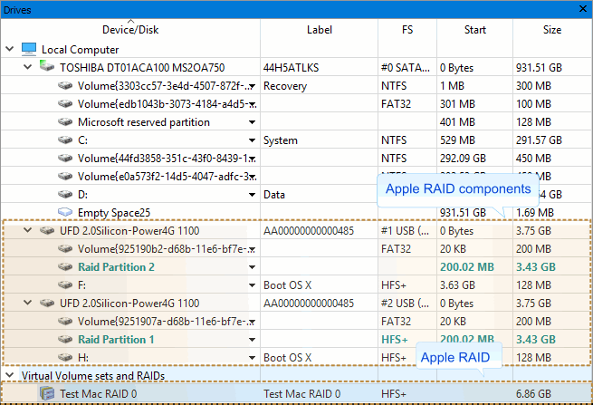Click the Data label of D: drive
This screenshot has height=405, width=593.
(x=274, y=195)
